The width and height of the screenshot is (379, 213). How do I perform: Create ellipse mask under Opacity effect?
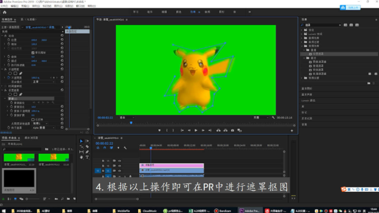coord(10,74)
